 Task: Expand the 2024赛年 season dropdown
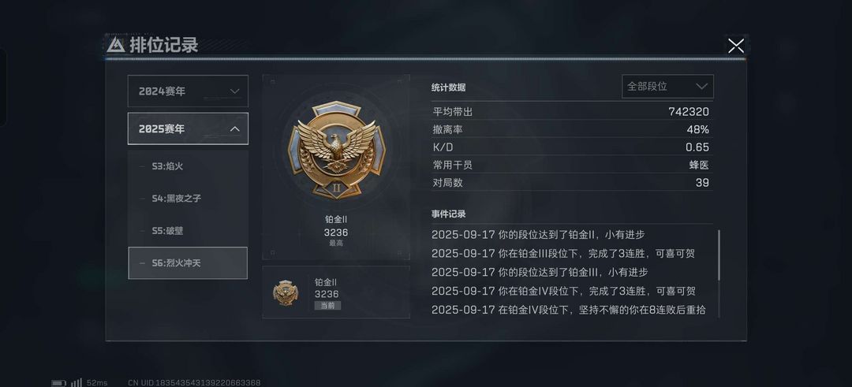(x=188, y=91)
